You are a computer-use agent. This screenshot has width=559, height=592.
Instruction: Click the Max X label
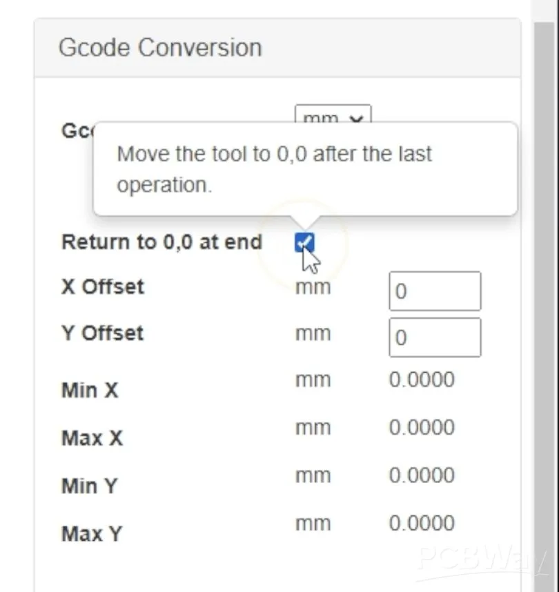point(92,438)
